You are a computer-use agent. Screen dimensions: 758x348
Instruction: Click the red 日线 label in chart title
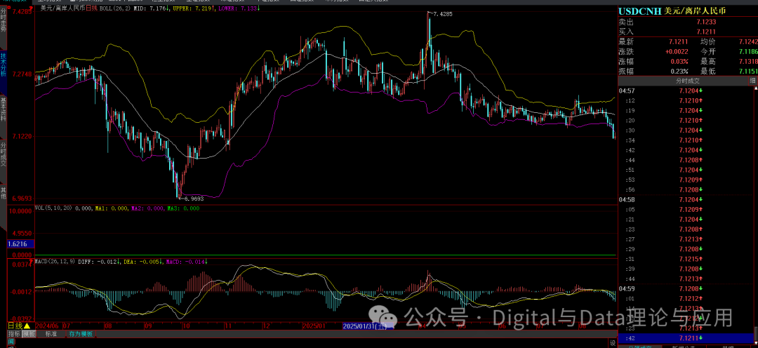coord(92,8)
